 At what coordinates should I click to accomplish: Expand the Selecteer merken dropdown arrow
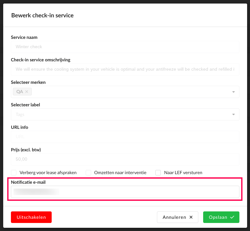(x=233, y=92)
